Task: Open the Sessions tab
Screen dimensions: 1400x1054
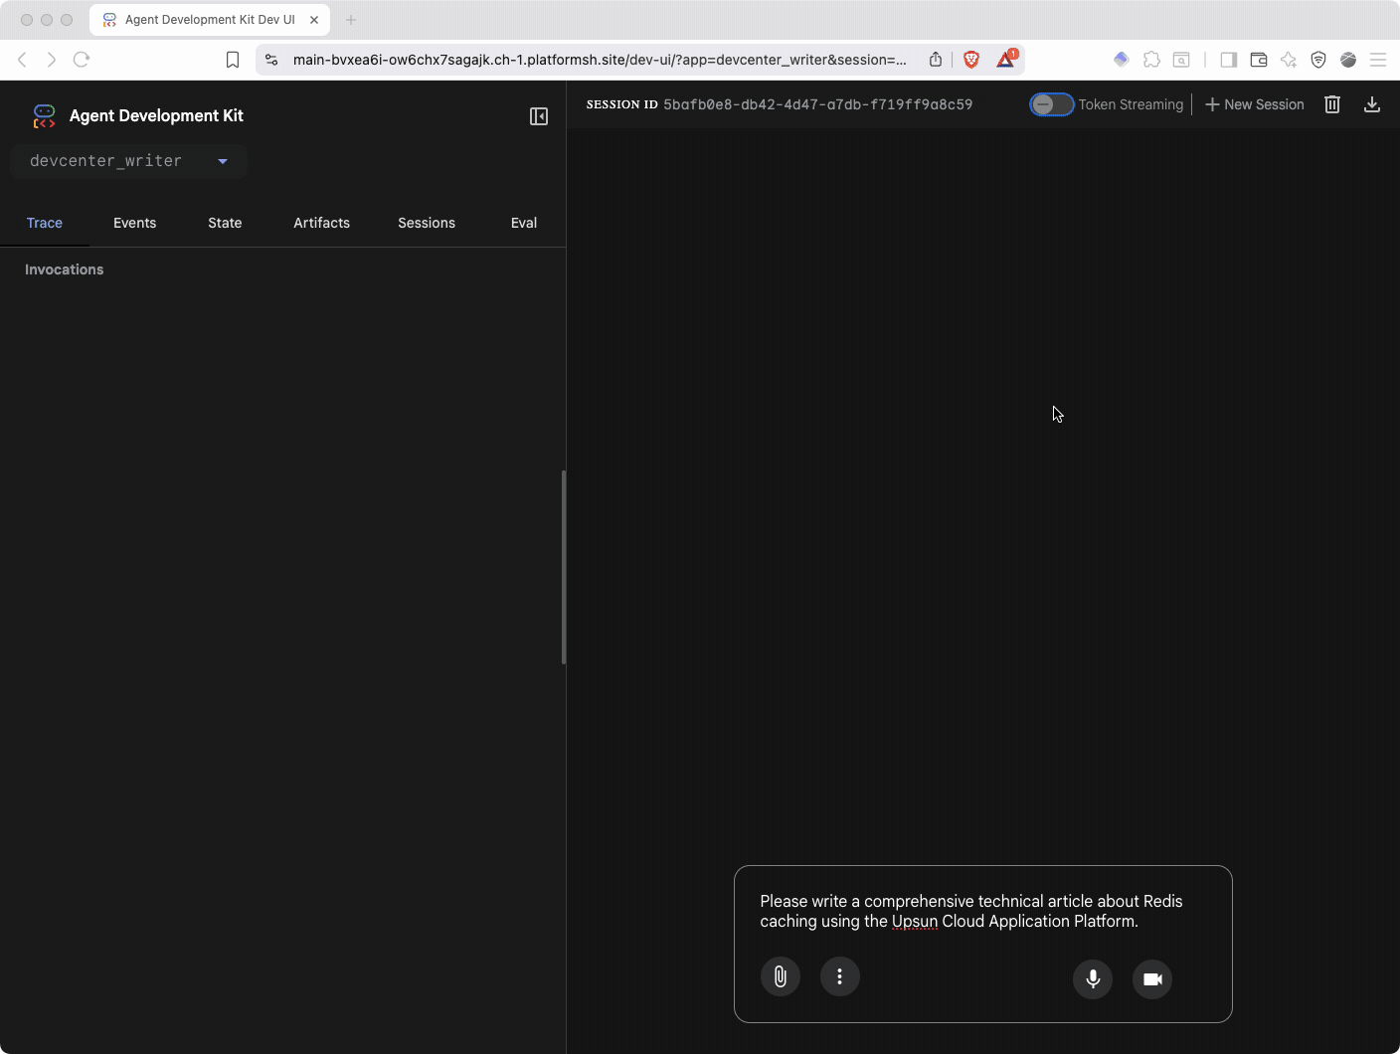Action: [x=427, y=223]
